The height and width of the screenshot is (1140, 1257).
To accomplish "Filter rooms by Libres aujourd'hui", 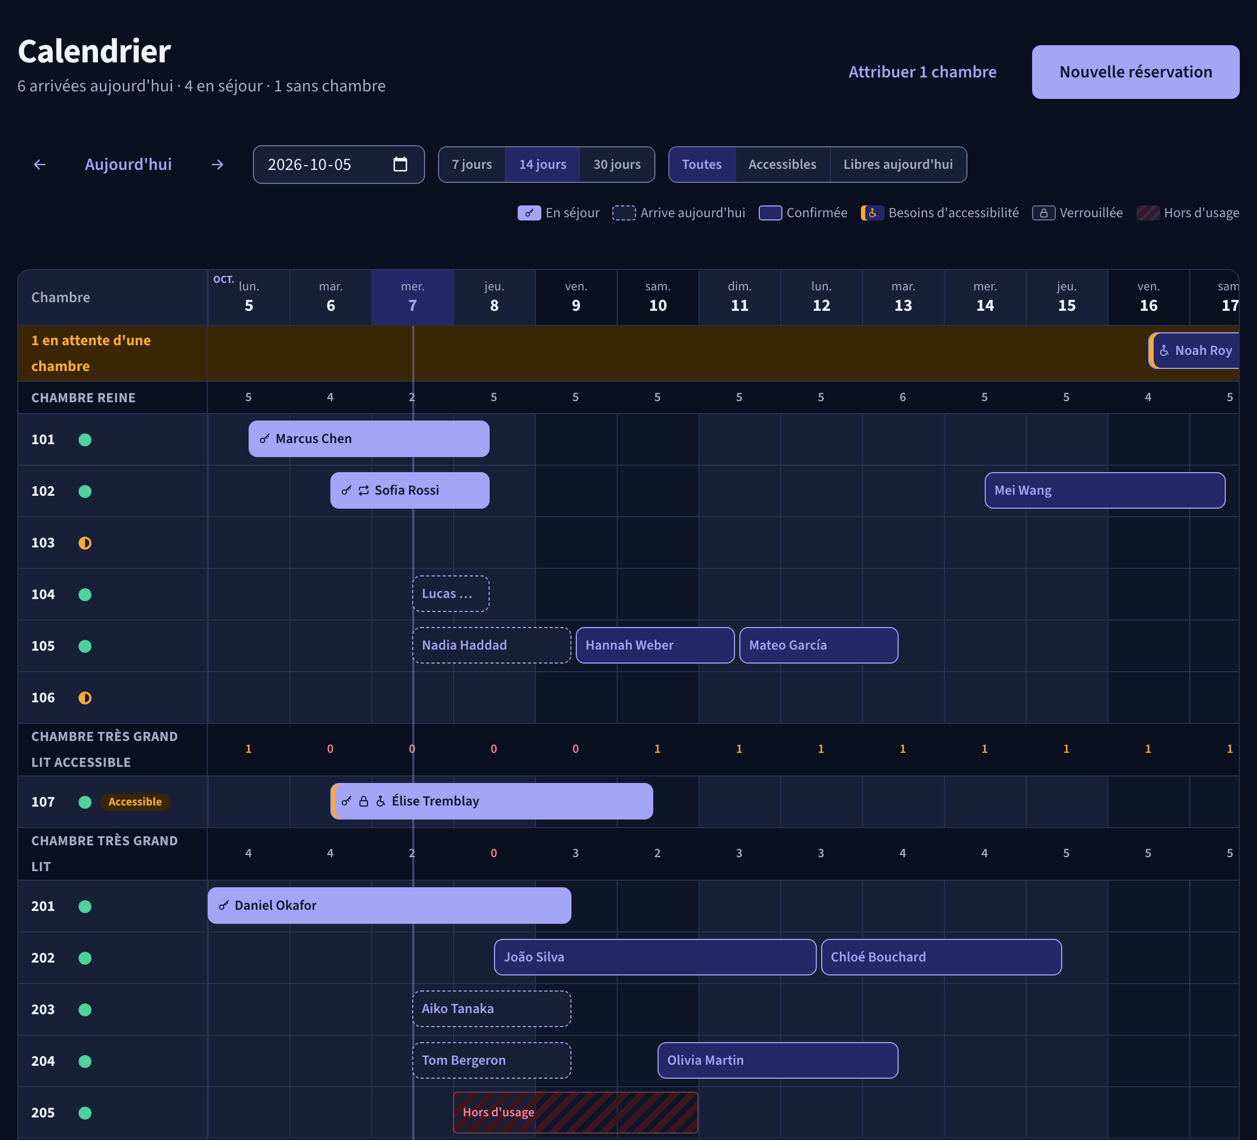I will [899, 165].
